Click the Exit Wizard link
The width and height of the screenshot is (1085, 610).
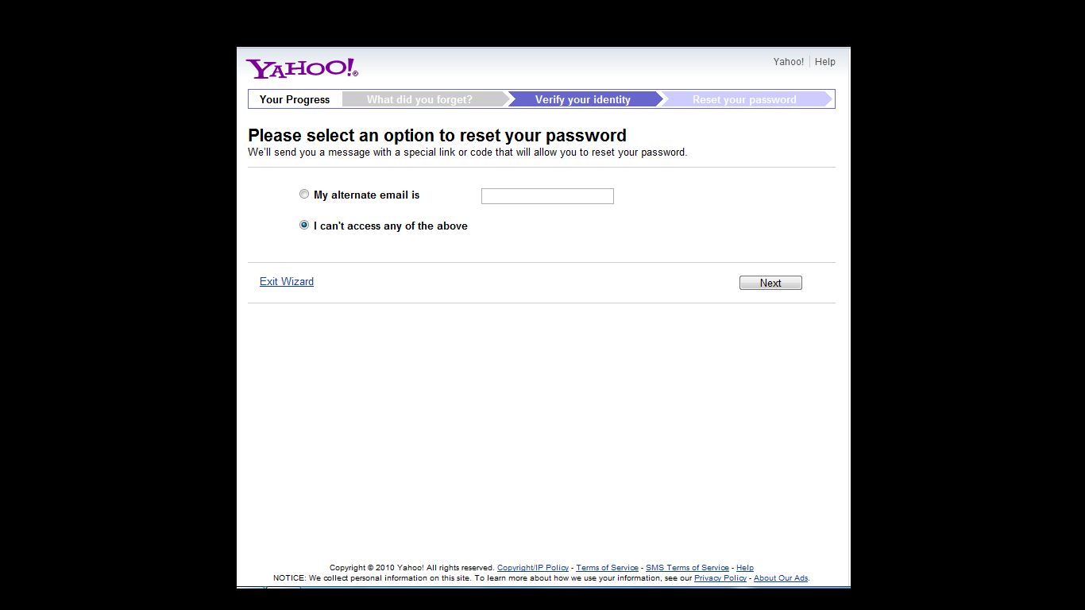pos(287,281)
